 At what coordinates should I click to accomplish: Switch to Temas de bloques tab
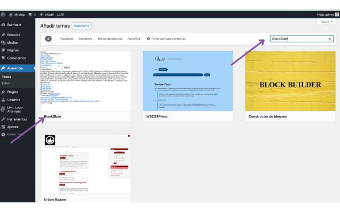click(110, 39)
